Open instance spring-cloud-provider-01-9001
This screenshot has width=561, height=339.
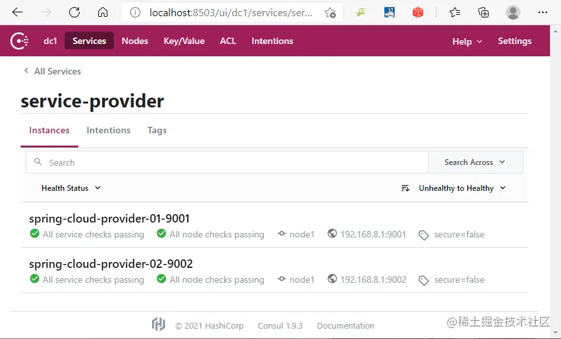click(109, 218)
